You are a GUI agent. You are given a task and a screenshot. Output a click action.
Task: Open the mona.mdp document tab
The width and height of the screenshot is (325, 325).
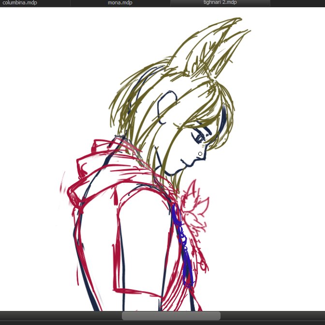[x=120, y=3]
